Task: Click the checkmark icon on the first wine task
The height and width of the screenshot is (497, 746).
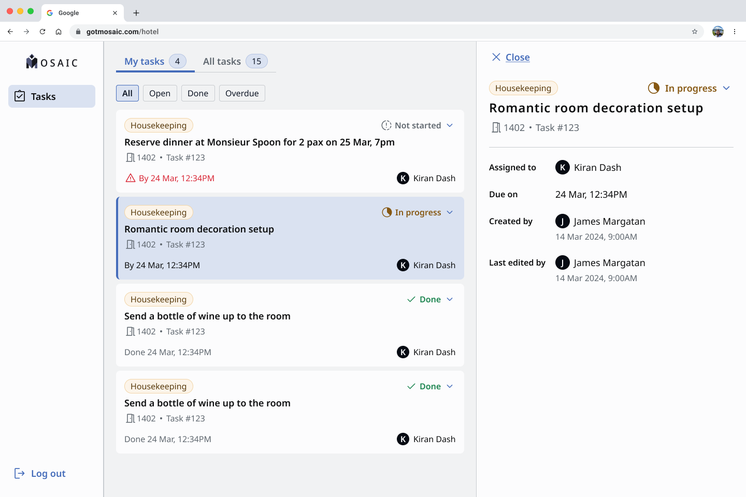Action: point(411,299)
